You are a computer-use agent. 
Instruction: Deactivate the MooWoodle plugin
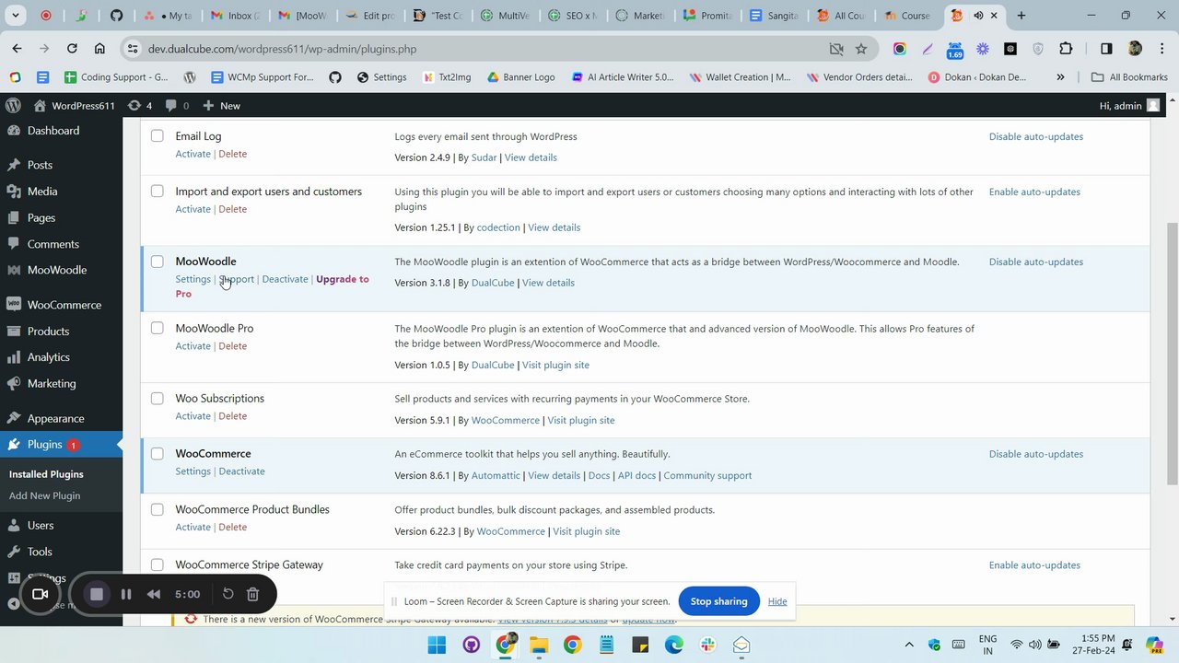tap(285, 279)
